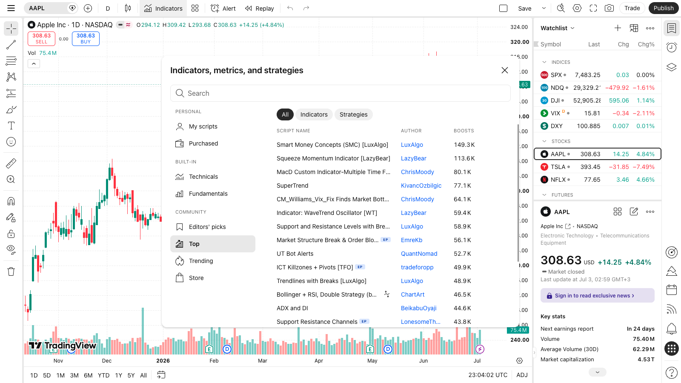Toggle hide all drawings eye icon

coord(11,250)
